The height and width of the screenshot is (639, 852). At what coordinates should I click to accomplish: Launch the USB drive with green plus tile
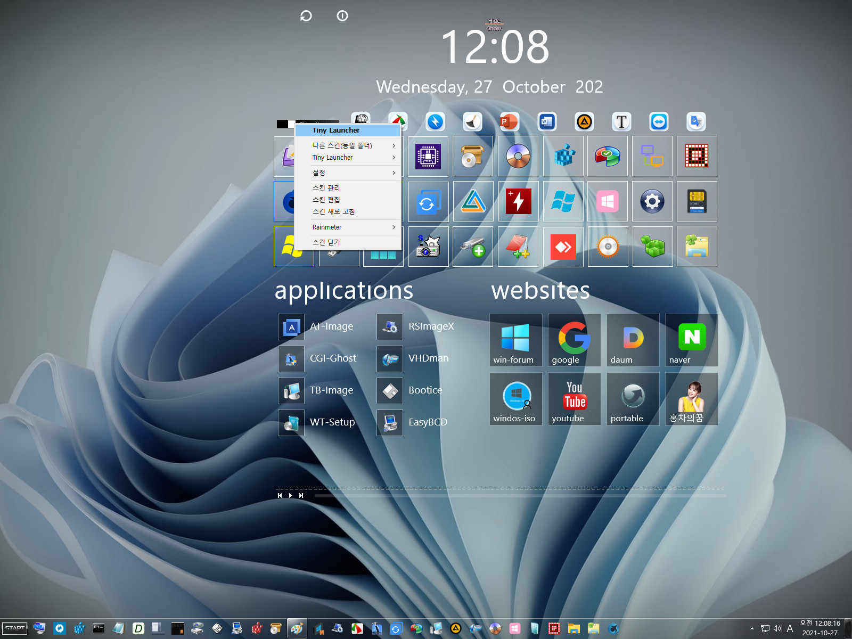[x=473, y=246]
